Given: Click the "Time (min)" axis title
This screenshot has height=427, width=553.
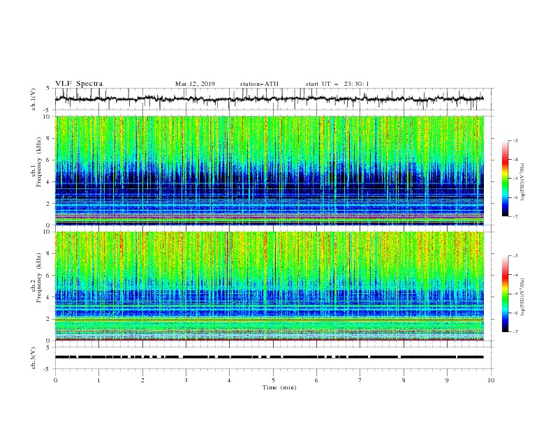Looking at the screenshot, I should [x=279, y=387].
